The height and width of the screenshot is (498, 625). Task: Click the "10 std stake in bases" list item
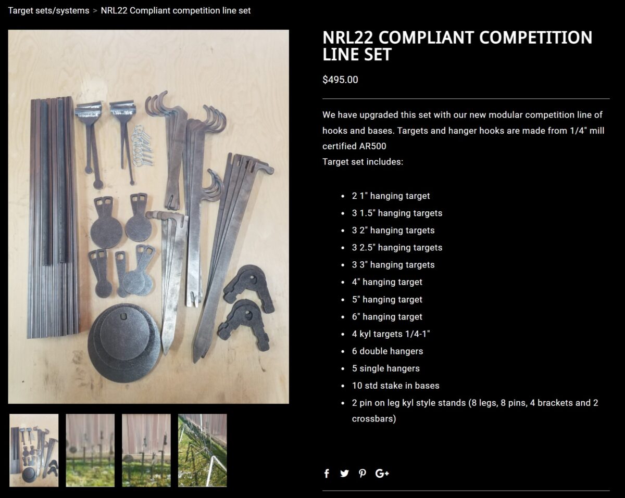click(x=396, y=386)
